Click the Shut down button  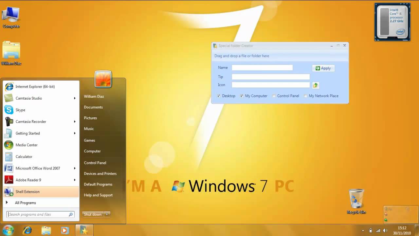(93, 214)
